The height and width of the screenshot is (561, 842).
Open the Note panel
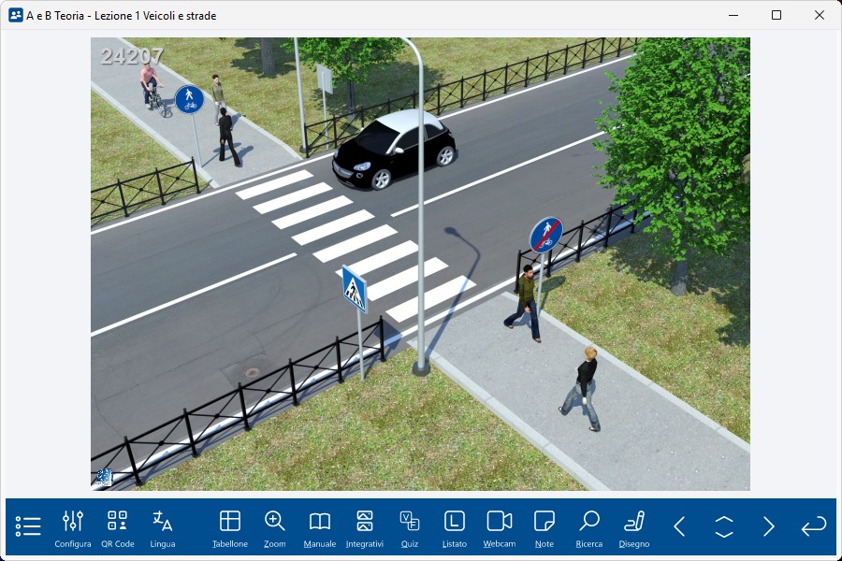(x=544, y=527)
